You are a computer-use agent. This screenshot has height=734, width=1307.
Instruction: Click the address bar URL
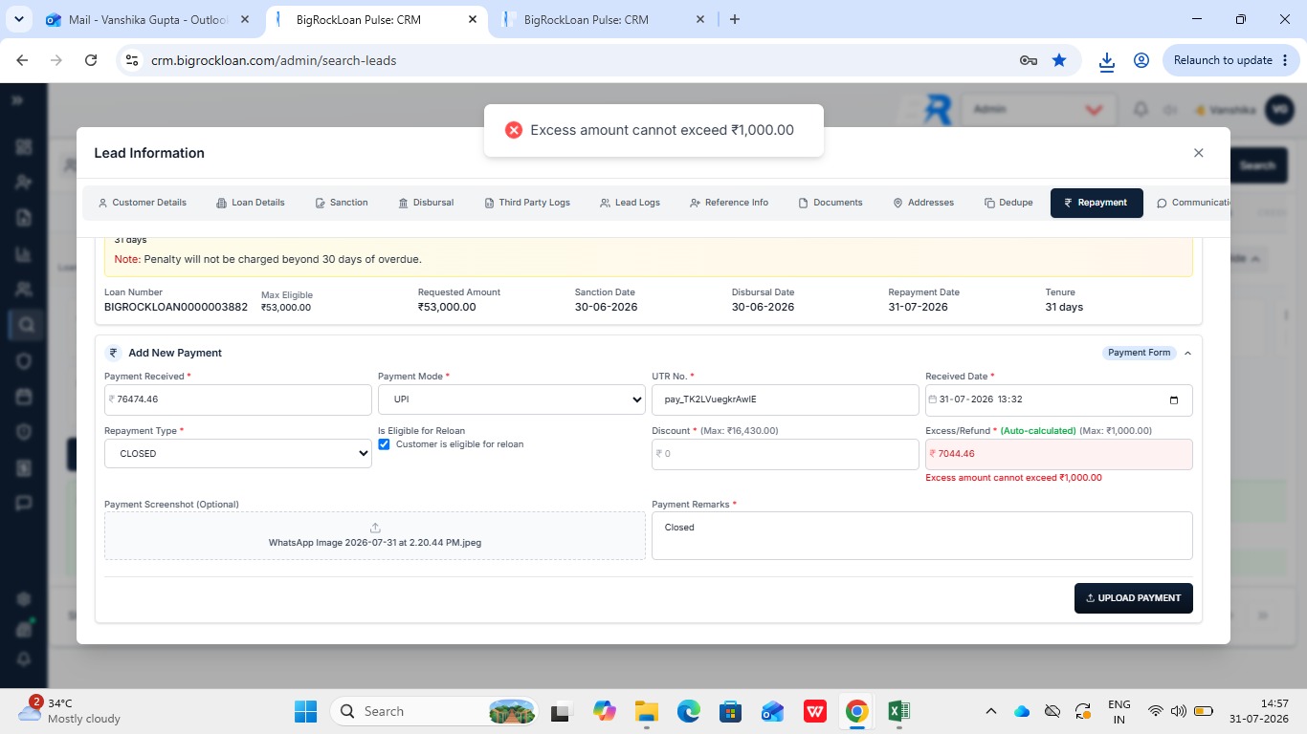pos(274,60)
